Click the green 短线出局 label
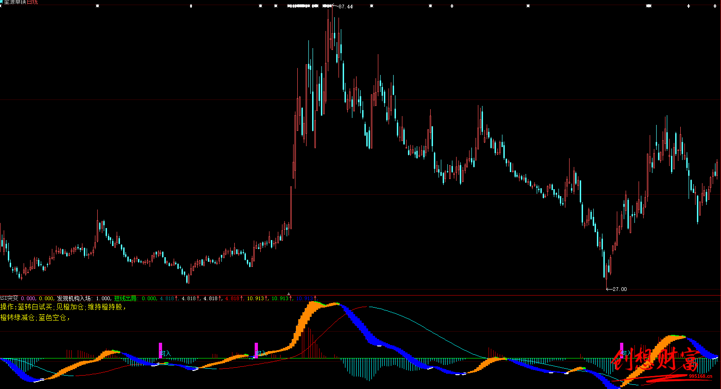The image size is (721, 389). [x=125, y=298]
